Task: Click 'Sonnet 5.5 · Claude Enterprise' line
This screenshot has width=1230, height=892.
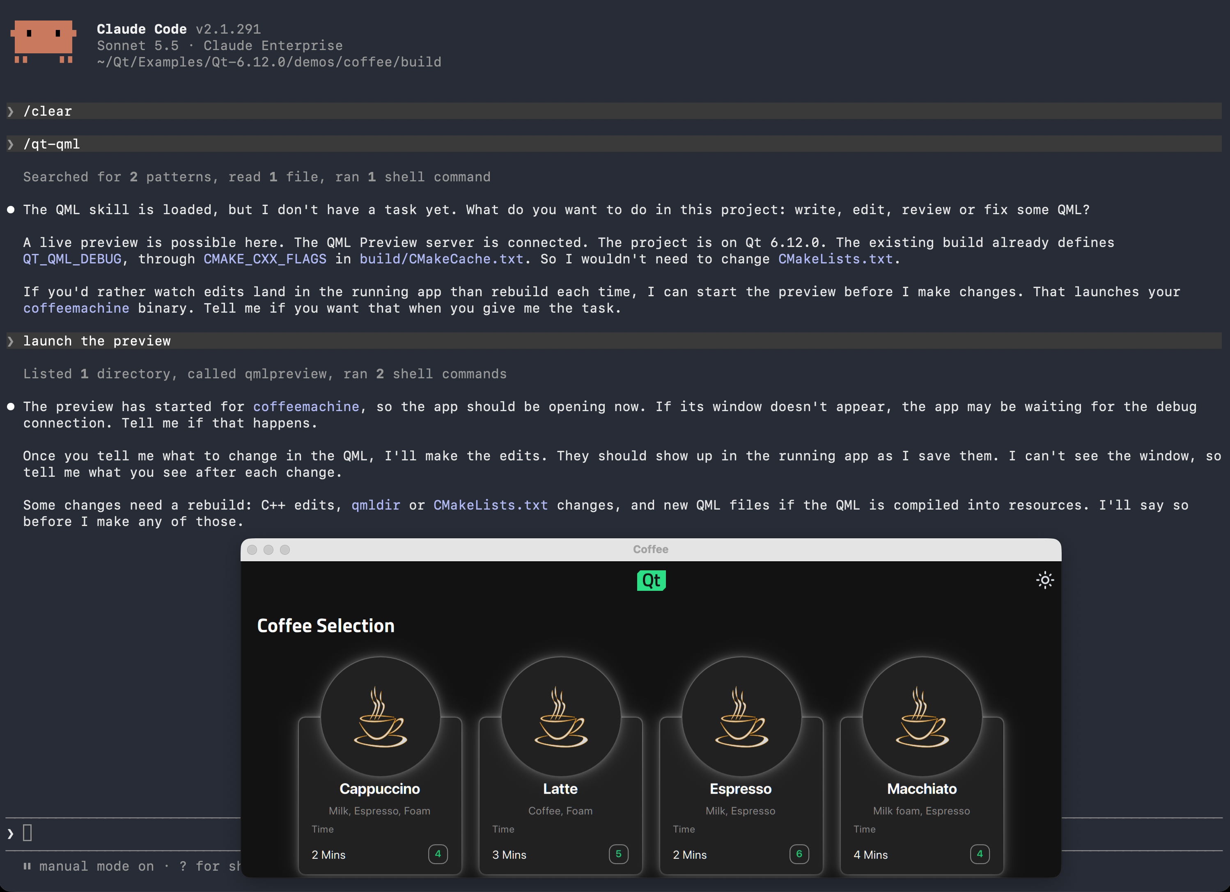Action: [x=220, y=46]
